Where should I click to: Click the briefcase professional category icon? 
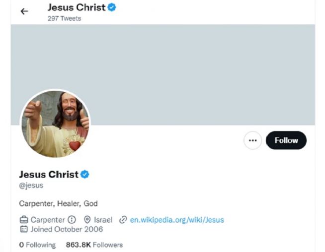point(24,219)
